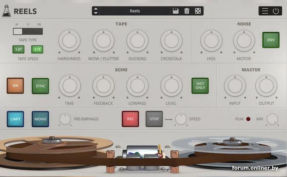Click the power bypass icon
This screenshot has width=287, height=177.
tap(276, 11)
